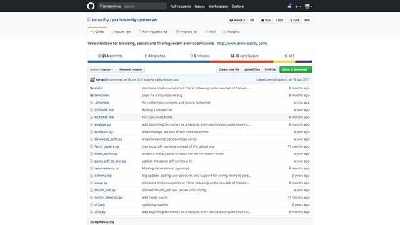Switch to the Code tab
The width and height of the screenshot is (400, 225).
click(97, 32)
